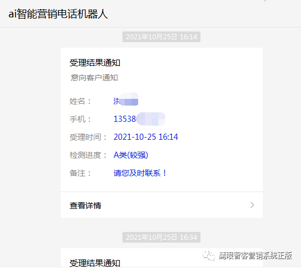This screenshot has width=301, height=269.
Task: Click the blurred name value beside 姓名
Action: coord(126,99)
